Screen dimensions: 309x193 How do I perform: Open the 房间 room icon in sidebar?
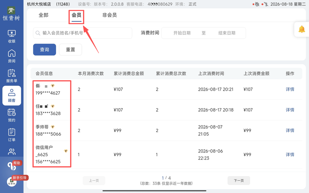pos(12,56)
